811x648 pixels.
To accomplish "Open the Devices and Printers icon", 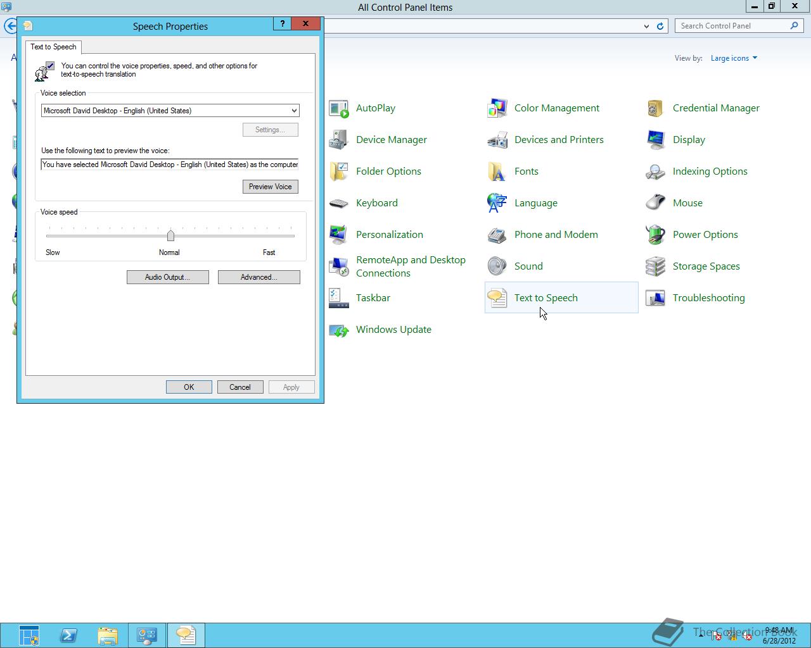I will [497, 140].
